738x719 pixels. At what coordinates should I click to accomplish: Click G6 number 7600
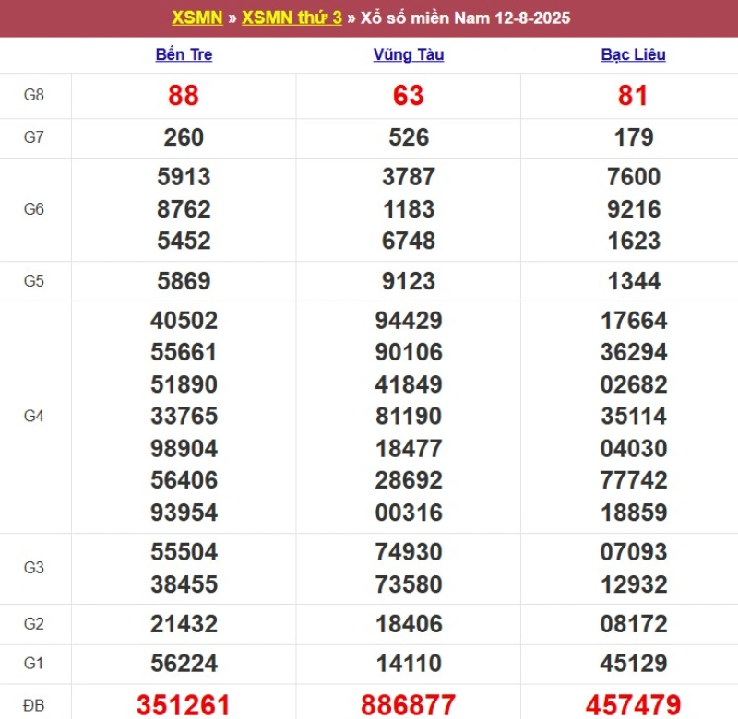point(634,177)
